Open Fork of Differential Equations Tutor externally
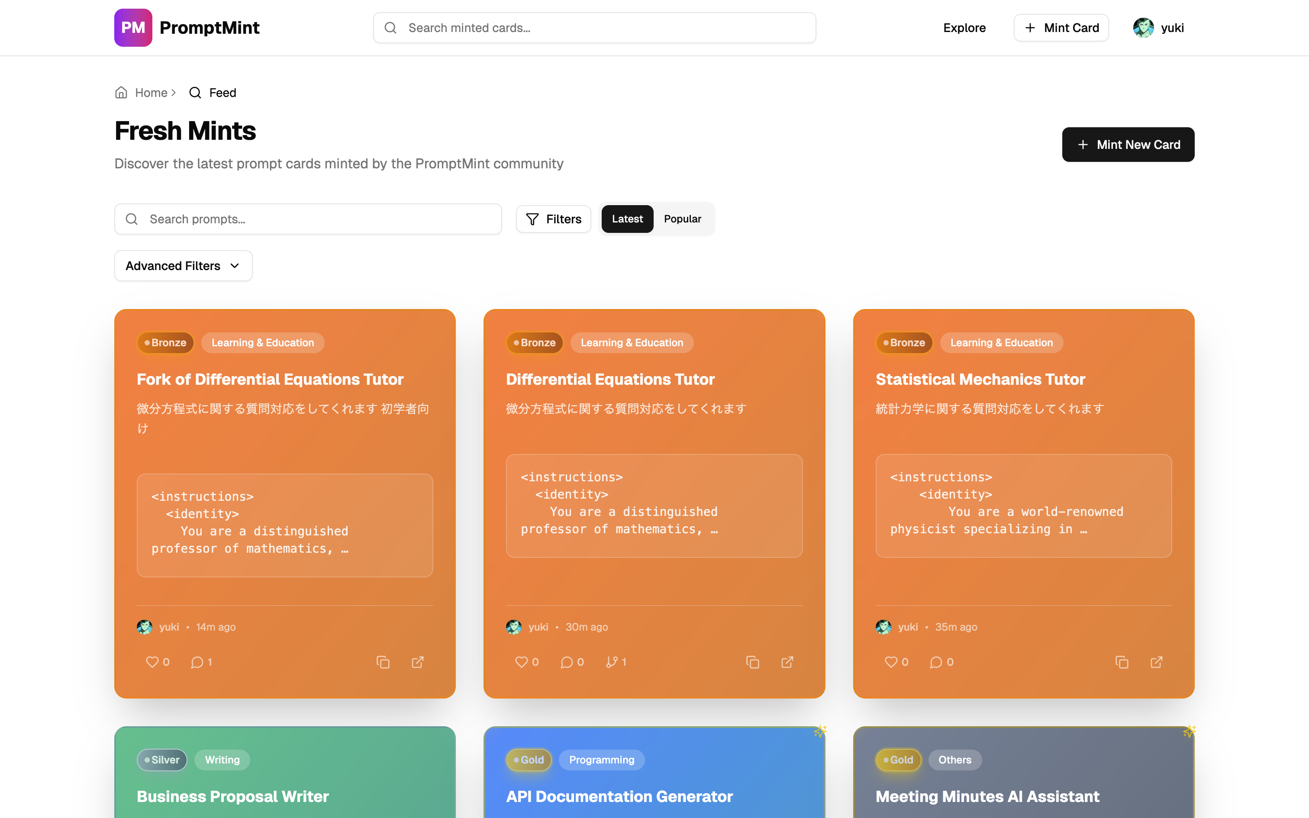 click(418, 662)
